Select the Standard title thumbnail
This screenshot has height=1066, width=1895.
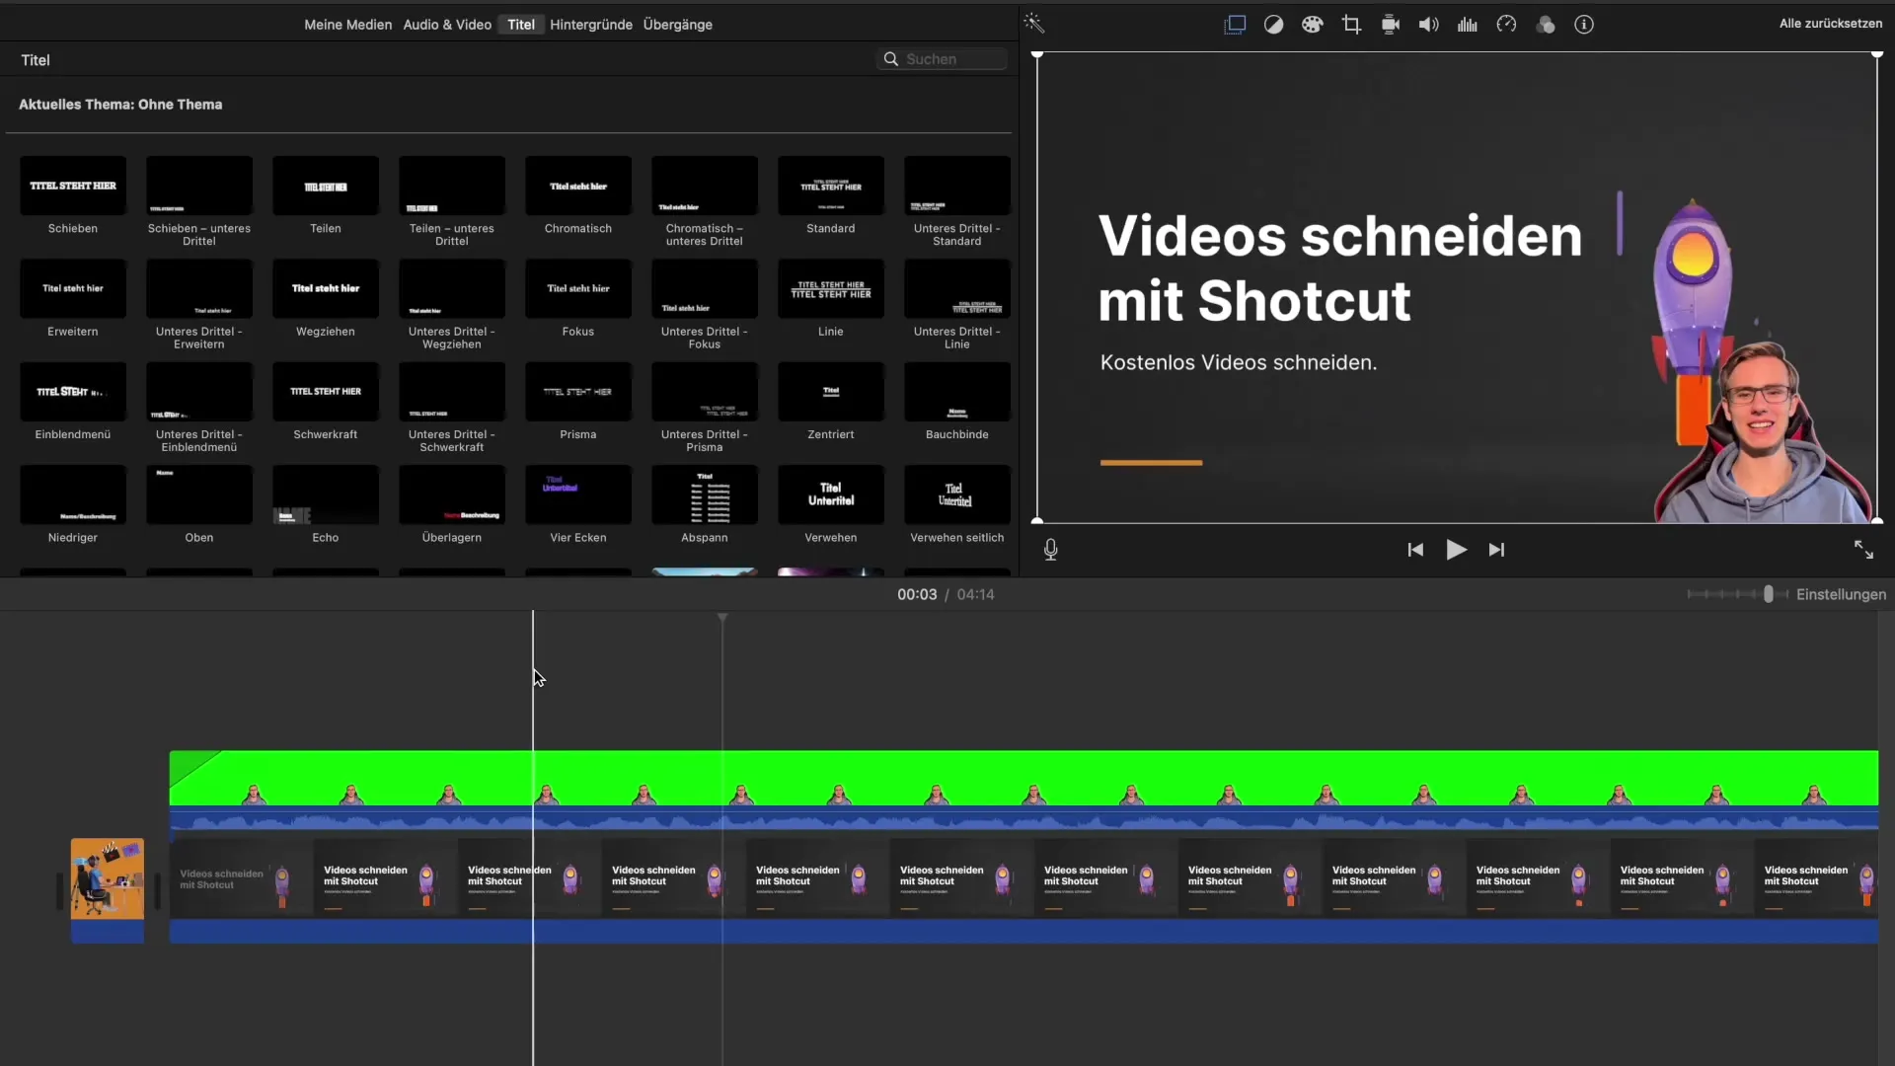pyautogui.click(x=831, y=186)
